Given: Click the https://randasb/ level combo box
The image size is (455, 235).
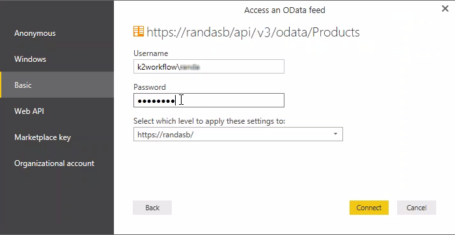Looking at the screenshot, I should coord(238,134).
